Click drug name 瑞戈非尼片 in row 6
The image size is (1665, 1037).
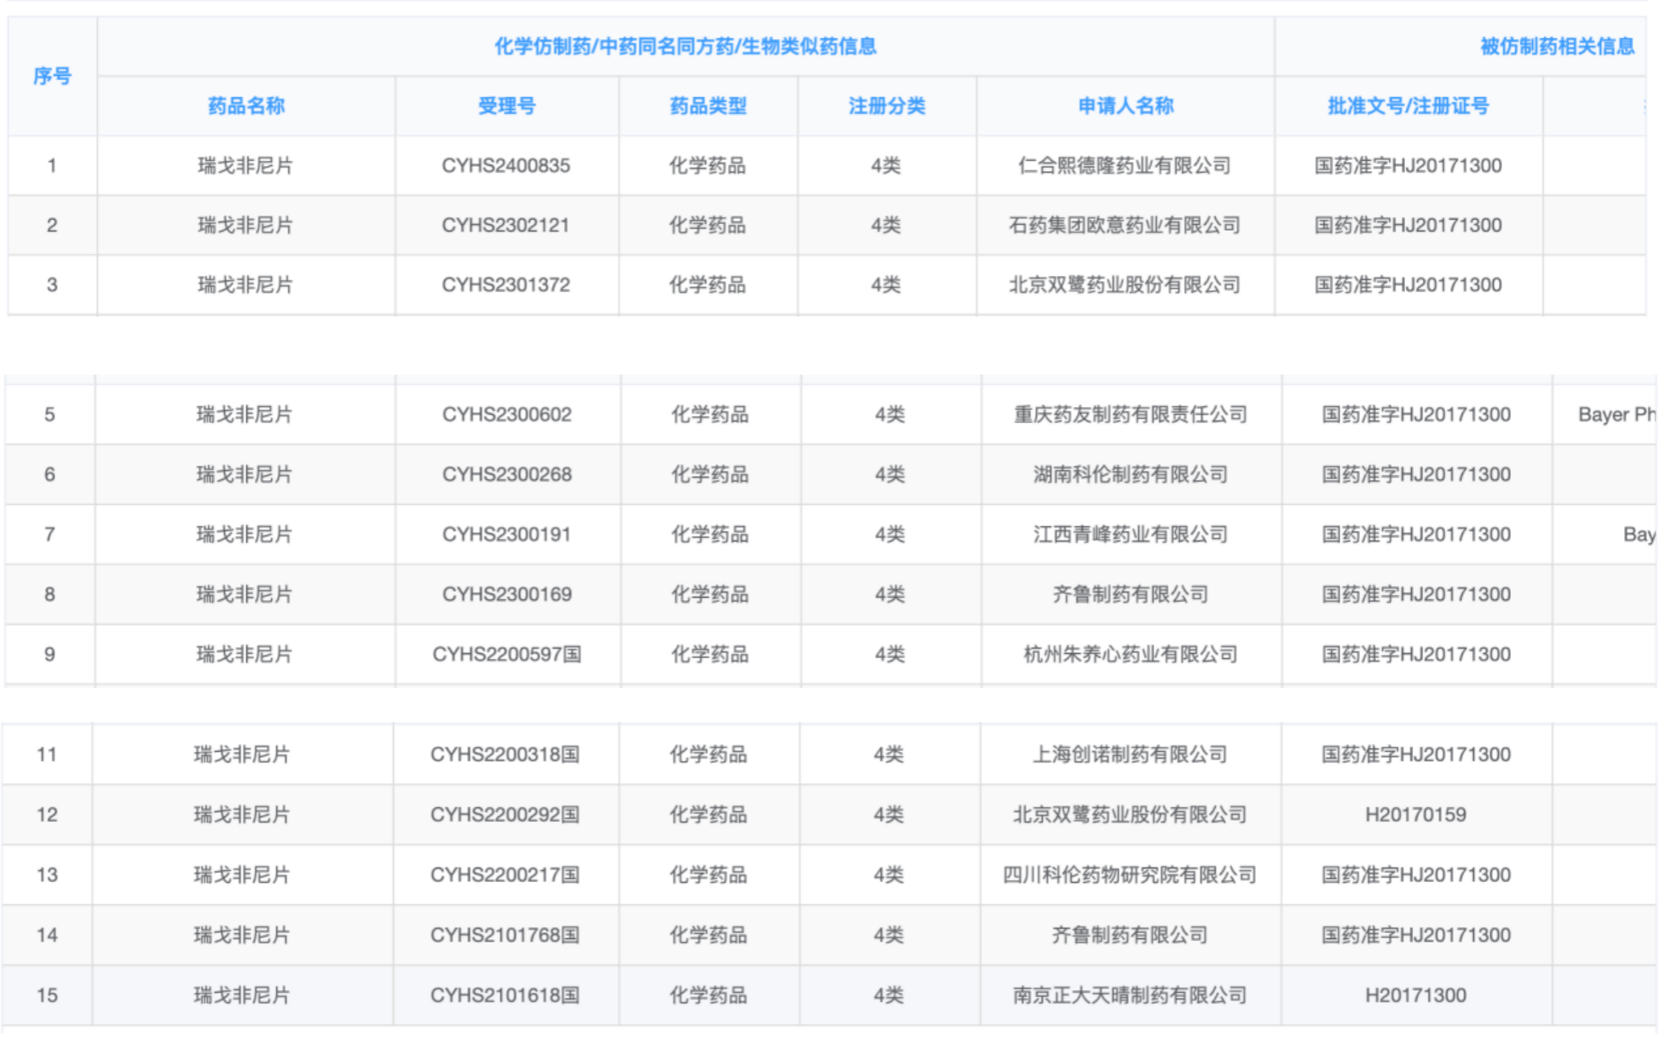click(245, 474)
